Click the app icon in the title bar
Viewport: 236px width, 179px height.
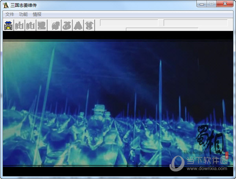(x=6, y=5)
